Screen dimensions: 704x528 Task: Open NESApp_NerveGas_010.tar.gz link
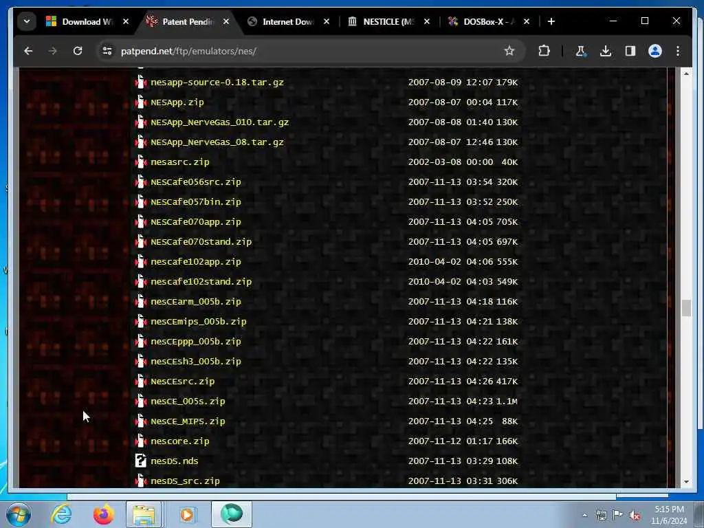tap(219, 122)
